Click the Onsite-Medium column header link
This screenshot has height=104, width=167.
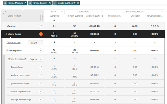pos(14,16)
